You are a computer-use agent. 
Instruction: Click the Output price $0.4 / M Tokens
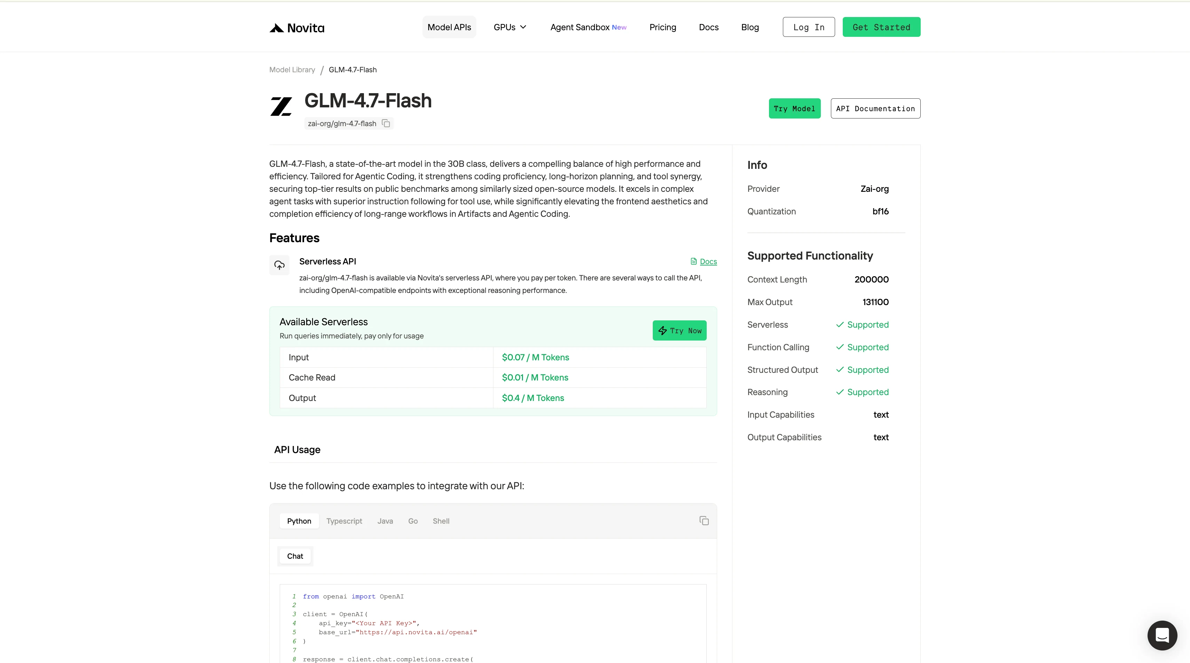[533, 398]
